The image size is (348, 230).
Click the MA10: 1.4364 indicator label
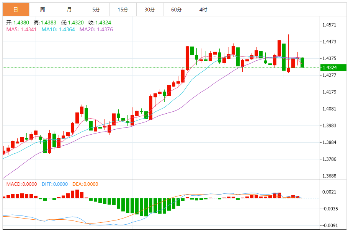click(x=58, y=29)
